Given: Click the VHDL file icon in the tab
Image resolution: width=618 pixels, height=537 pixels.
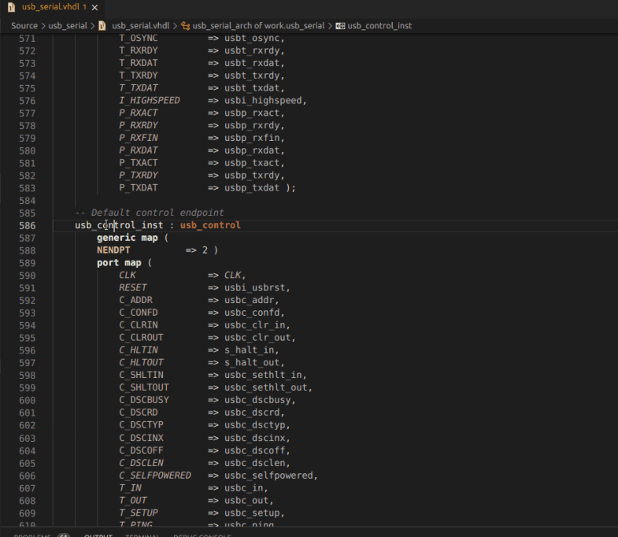Looking at the screenshot, I should pyautogui.click(x=11, y=7).
